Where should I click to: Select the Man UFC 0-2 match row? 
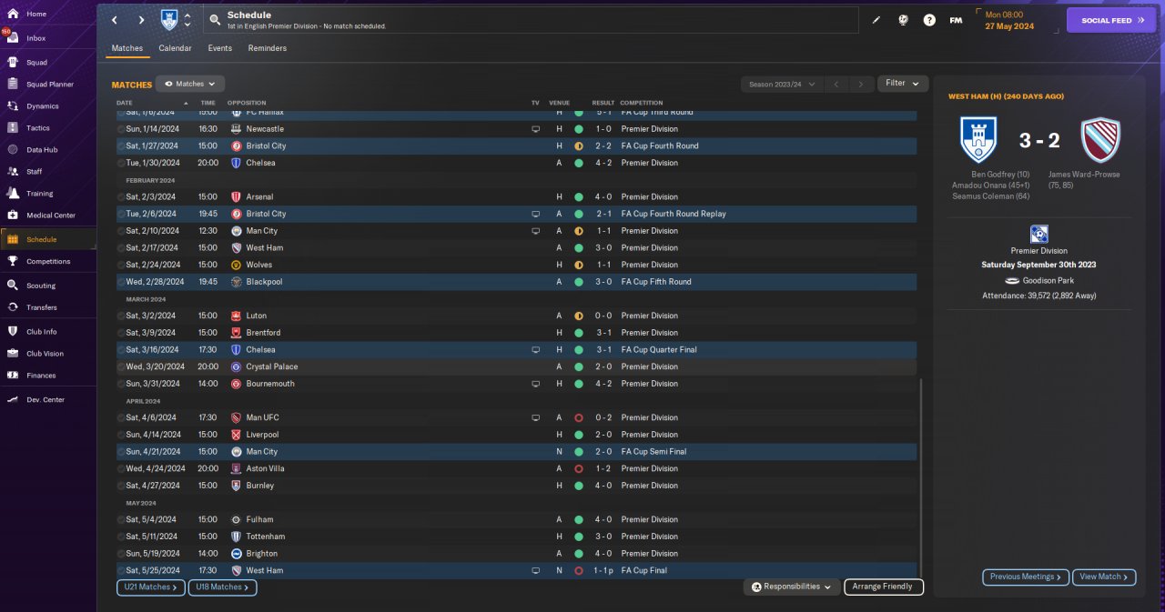coord(516,417)
